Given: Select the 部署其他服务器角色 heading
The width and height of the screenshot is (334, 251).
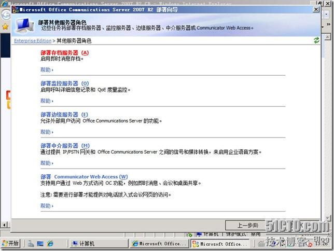Looking at the screenshot, I should 62,22.
